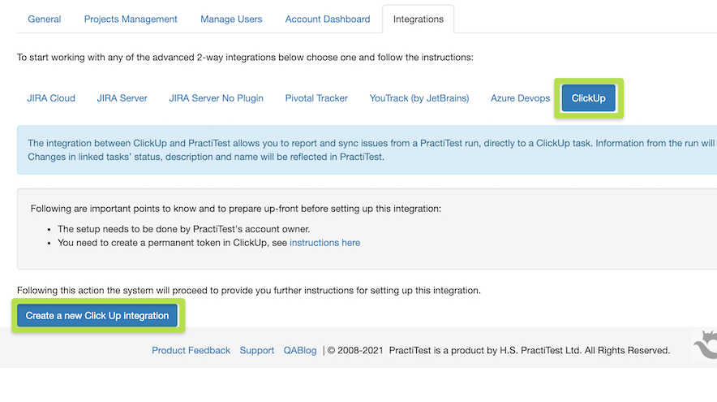Image resolution: width=717 pixels, height=402 pixels.
Task: Select the JIRA Server integration option
Action: point(122,98)
